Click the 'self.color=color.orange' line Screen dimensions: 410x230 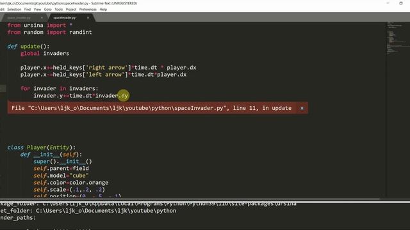click(x=71, y=183)
